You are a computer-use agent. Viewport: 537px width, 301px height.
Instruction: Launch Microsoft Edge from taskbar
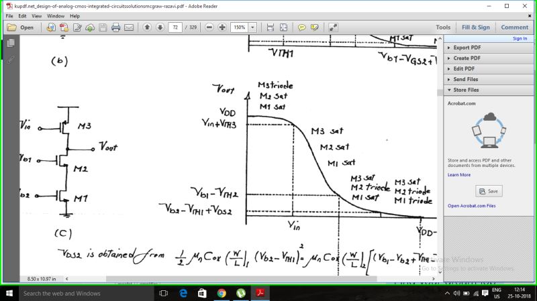(x=183, y=293)
